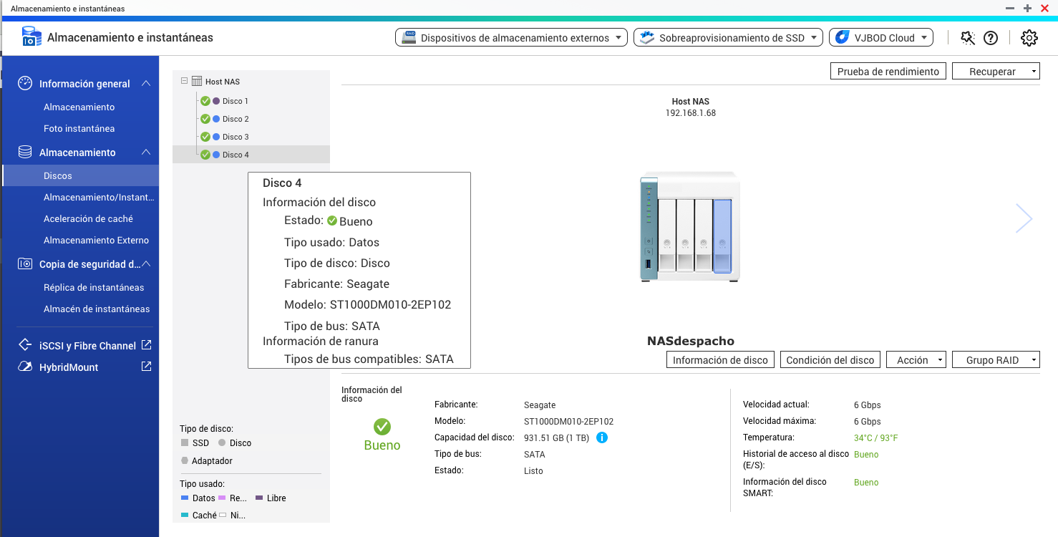Click the NAS device image
This screenshot has width=1058, height=537.
pyautogui.click(x=689, y=227)
